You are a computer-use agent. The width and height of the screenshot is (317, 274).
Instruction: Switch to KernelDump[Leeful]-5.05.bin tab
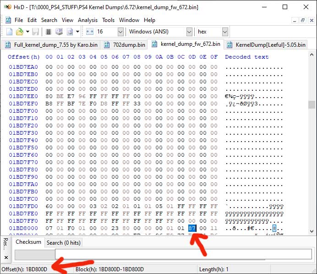[x=266, y=45]
